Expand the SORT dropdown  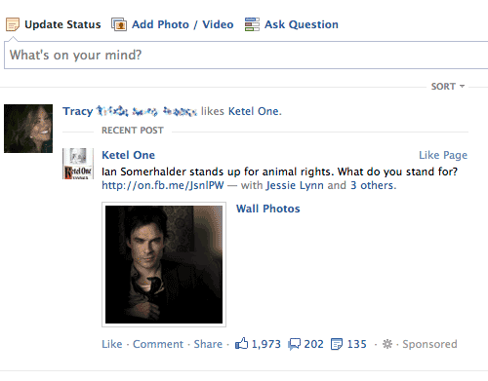tap(448, 87)
